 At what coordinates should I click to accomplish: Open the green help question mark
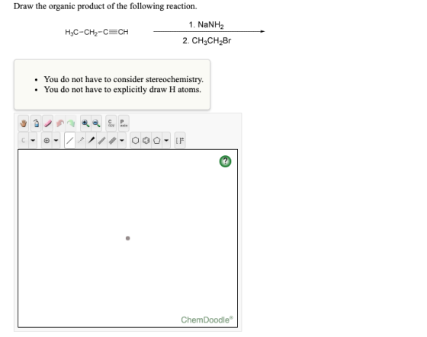[x=225, y=161]
